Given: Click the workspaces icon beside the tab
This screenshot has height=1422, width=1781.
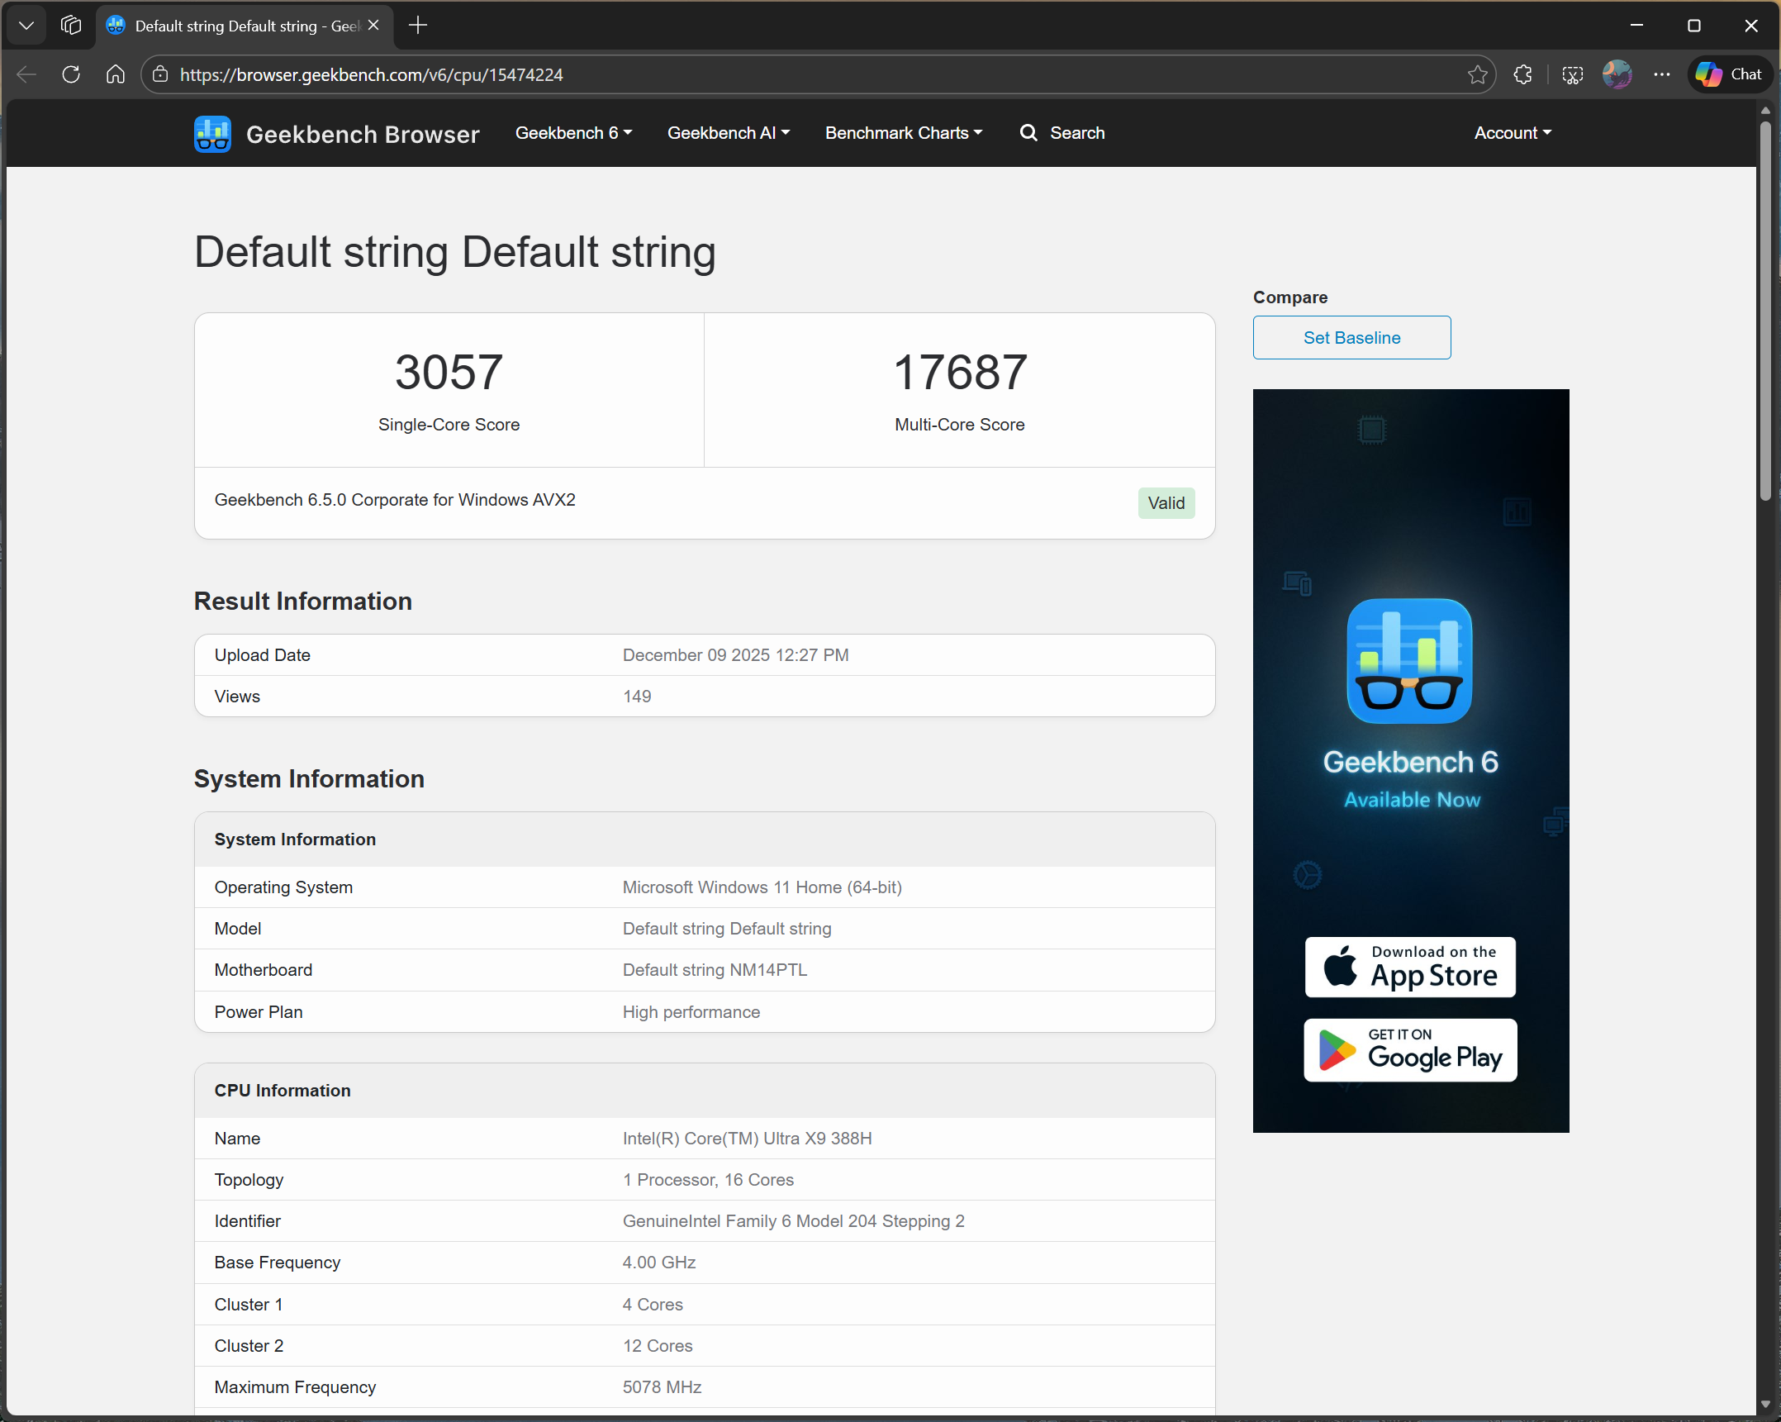Looking at the screenshot, I should click(x=70, y=25).
